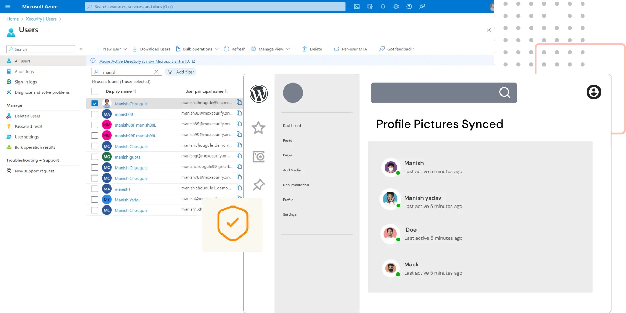This screenshot has width=626, height=313.
Task: Sort by Display name column
Action: tap(121, 91)
